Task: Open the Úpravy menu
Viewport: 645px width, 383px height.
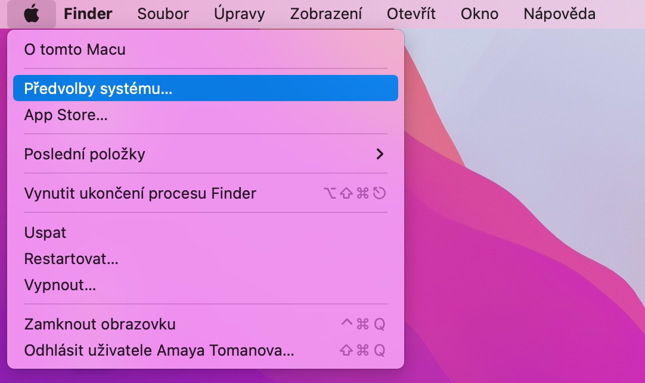Action: 239,14
